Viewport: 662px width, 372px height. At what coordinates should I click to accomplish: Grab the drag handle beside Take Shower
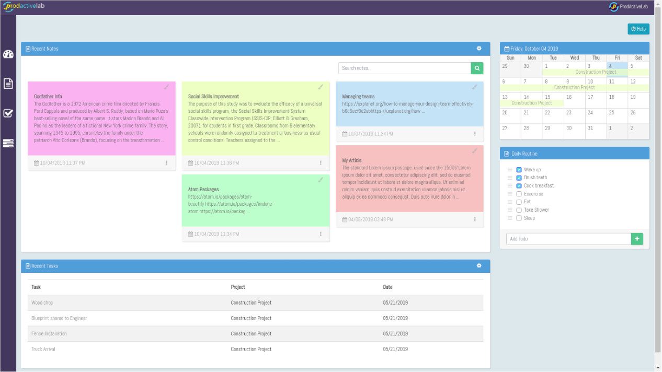(x=510, y=210)
